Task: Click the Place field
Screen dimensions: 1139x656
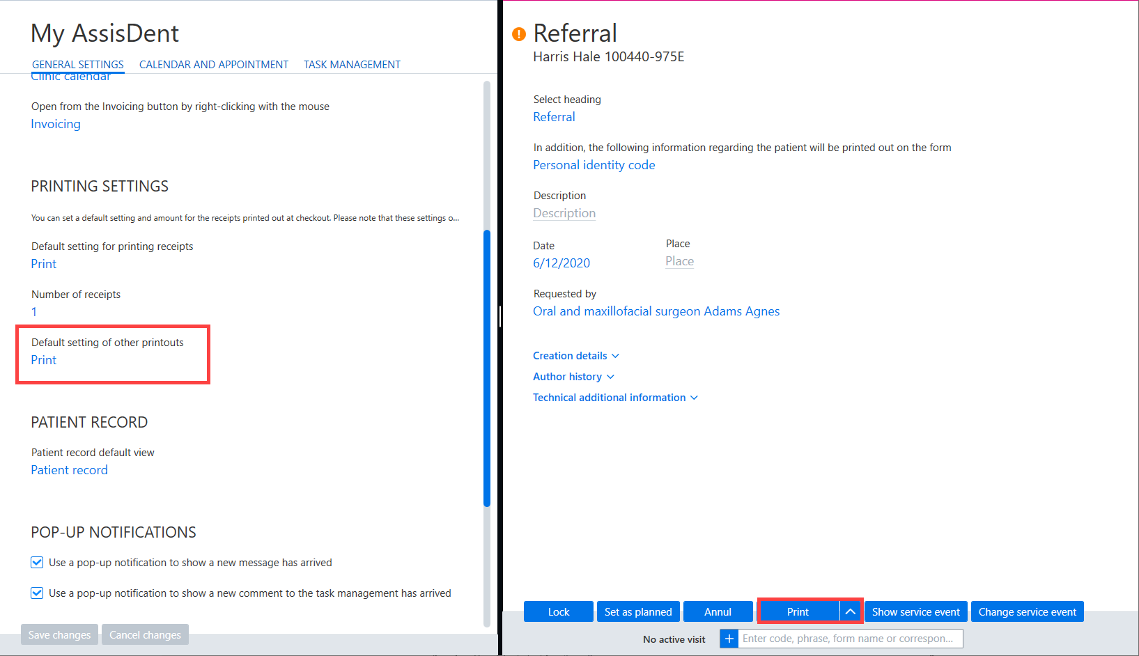Action: [679, 261]
